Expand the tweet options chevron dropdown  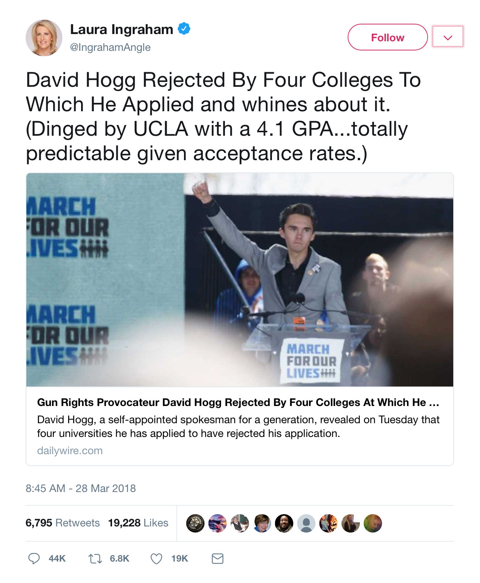click(448, 37)
